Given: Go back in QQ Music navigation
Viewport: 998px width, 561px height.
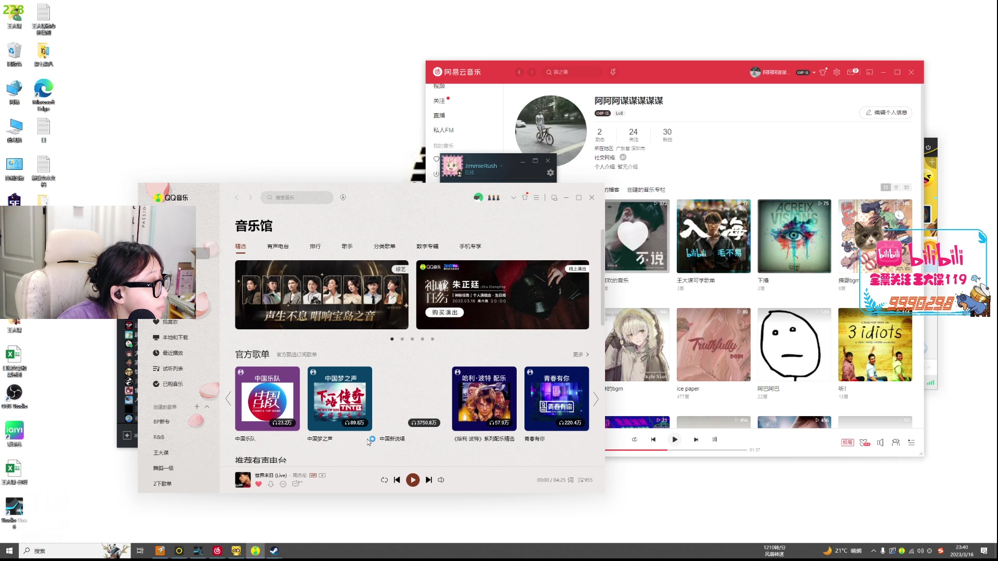Looking at the screenshot, I should (x=237, y=197).
